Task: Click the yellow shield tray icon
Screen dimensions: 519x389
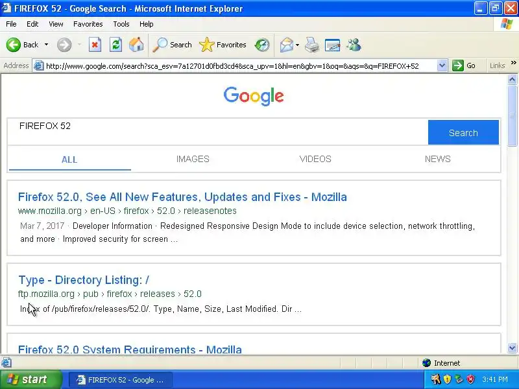Action: pos(447,379)
